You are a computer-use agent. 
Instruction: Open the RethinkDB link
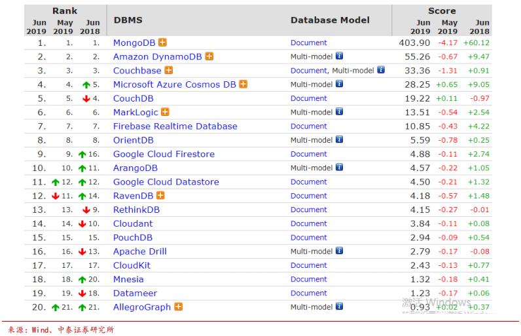[136, 210]
